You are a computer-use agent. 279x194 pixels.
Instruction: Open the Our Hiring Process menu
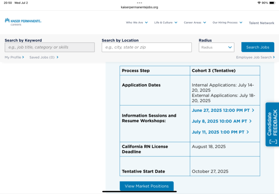pyautogui.click(x=227, y=23)
